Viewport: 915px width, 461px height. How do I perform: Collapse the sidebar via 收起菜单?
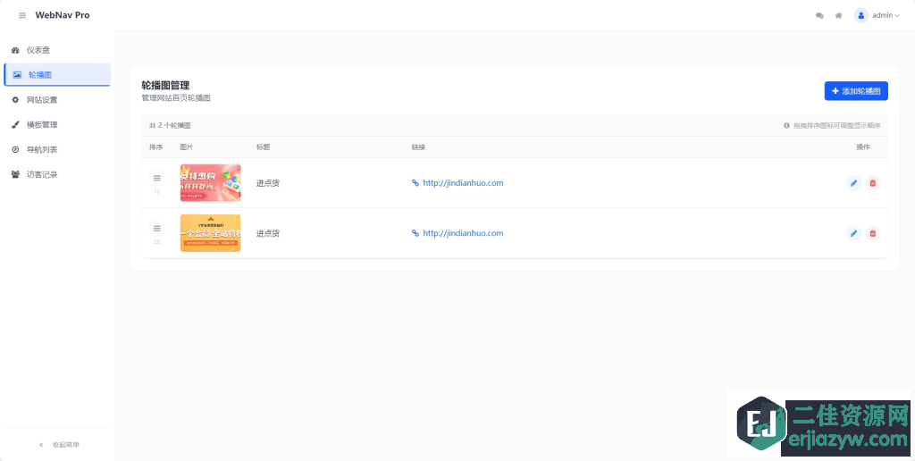click(59, 444)
